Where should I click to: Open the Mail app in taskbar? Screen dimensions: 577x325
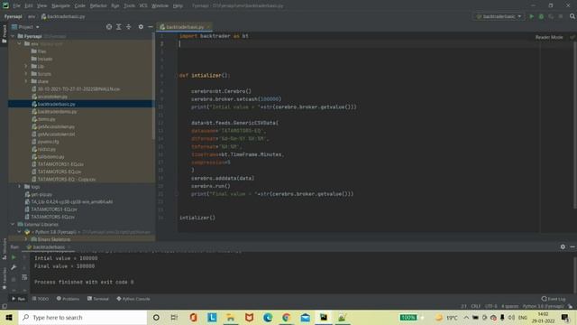pyautogui.click(x=305, y=317)
